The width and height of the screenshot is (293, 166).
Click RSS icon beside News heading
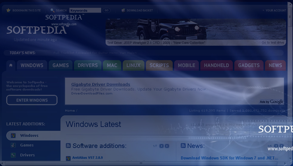click(183, 146)
